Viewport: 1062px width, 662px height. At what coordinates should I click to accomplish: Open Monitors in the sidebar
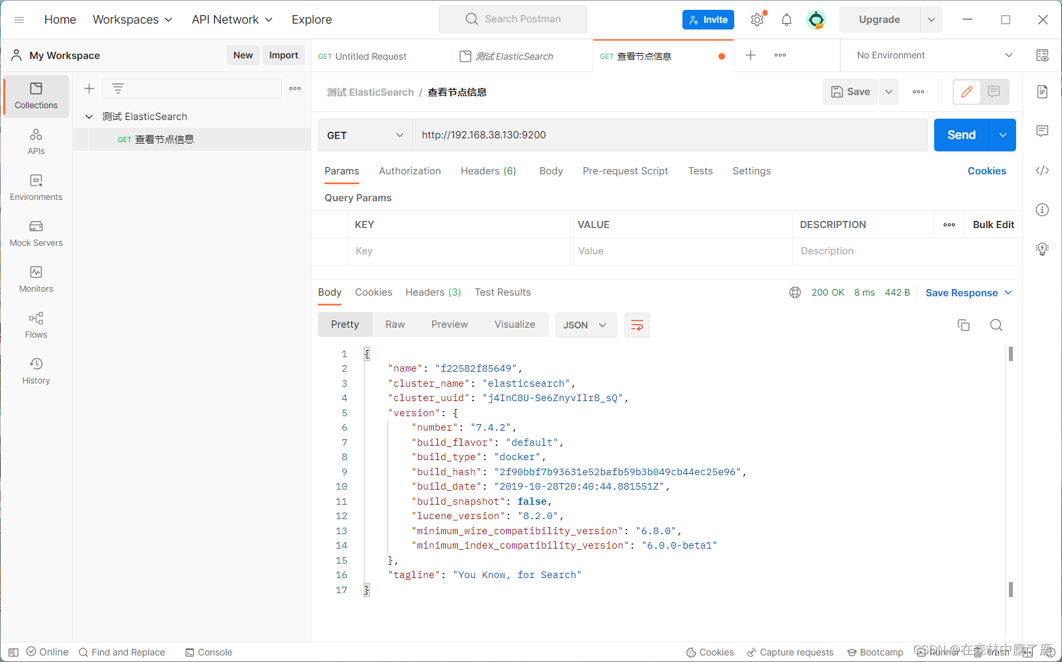pyautogui.click(x=36, y=280)
